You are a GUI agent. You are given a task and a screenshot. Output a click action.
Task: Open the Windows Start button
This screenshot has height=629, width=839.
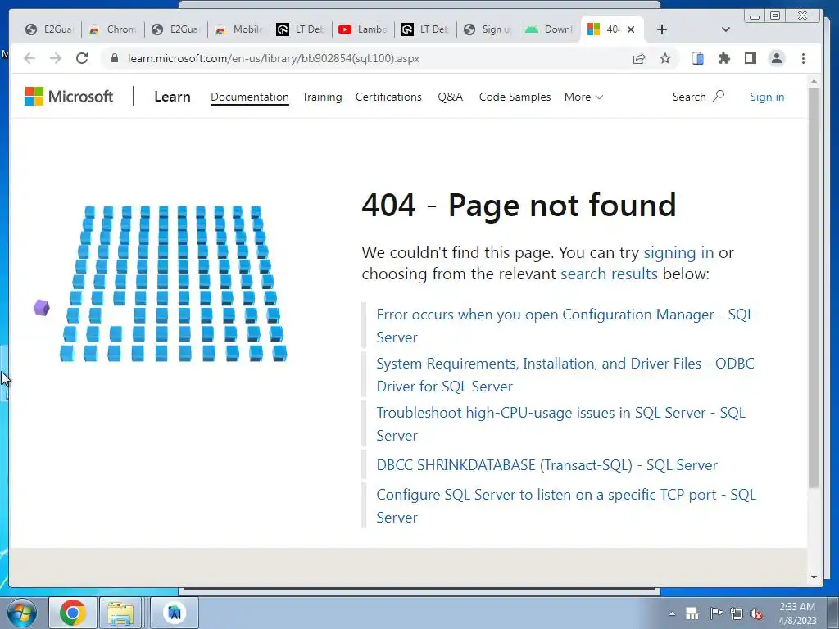coord(22,613)
